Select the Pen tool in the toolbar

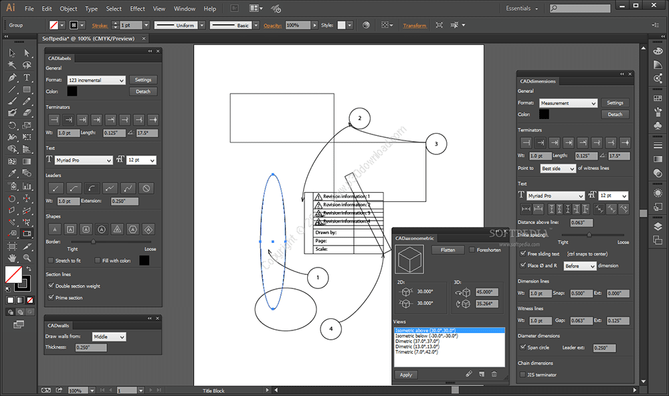point(11,78)
